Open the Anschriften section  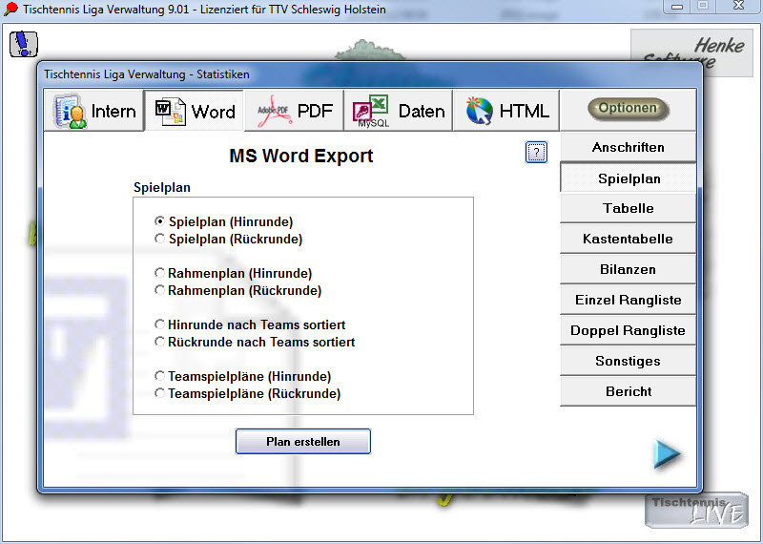pyautogui.click(x=628, y=147)
